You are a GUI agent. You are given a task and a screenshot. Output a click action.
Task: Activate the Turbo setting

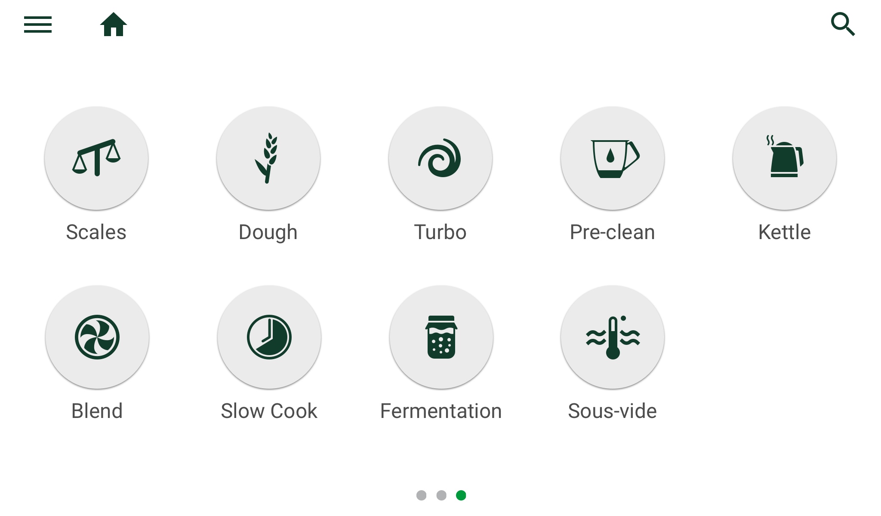tap(440, 158)
